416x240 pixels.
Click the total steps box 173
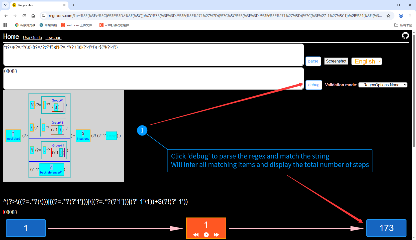(386, 228)
